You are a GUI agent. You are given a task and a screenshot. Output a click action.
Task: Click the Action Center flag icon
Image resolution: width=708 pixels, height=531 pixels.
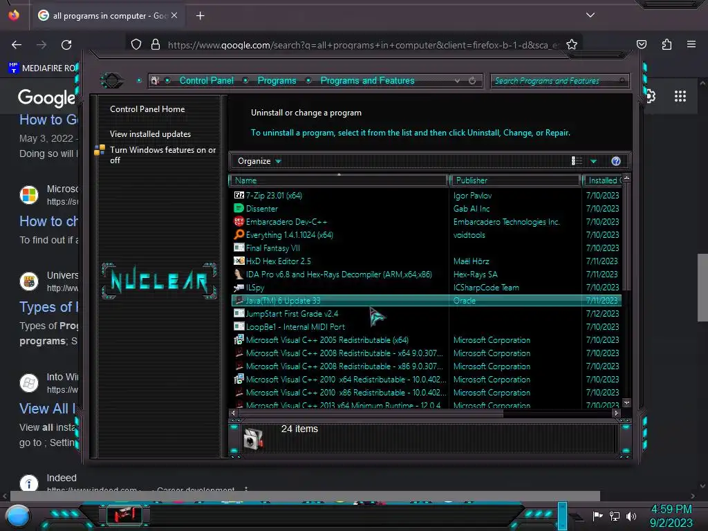coord(598,516)
